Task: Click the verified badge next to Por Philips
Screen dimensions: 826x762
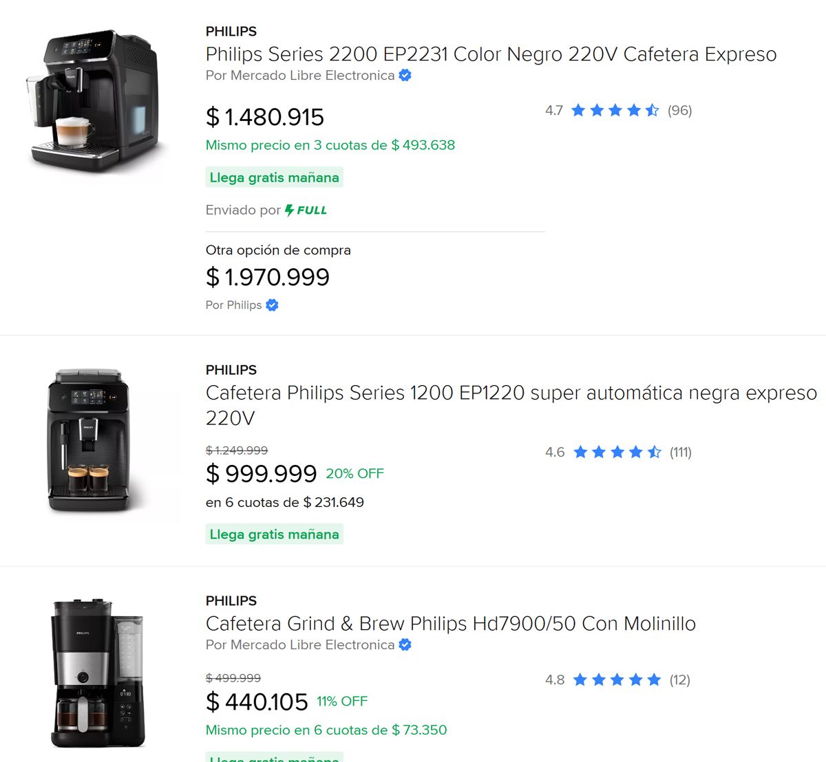Action: (x=272, y=305)
